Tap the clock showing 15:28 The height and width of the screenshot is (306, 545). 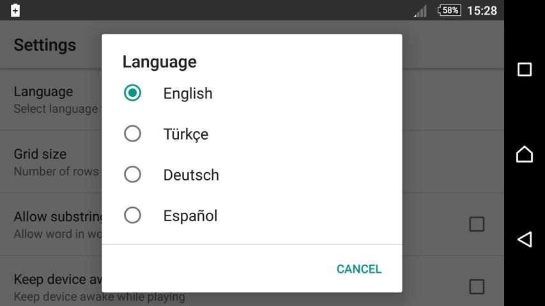tap(482, 10)
